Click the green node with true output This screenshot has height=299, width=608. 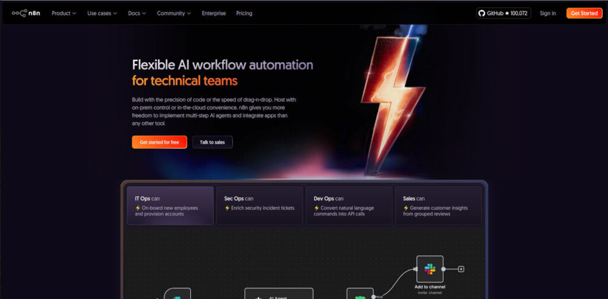(359, 294)
